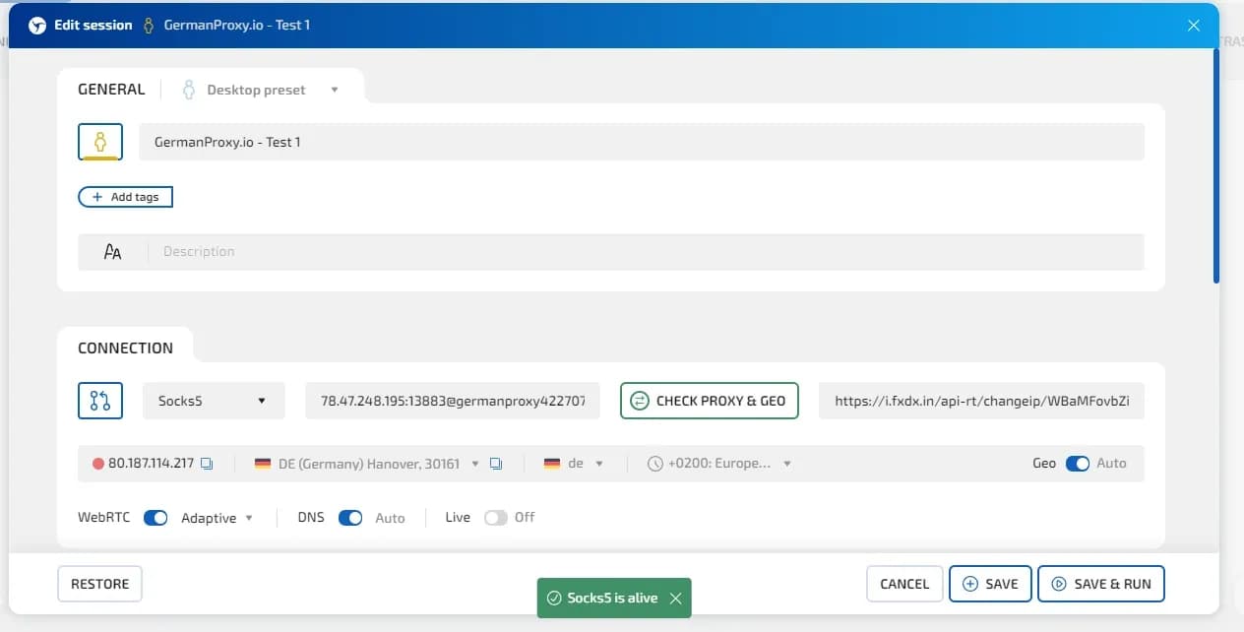Screen dimensions: 1244x632
Task: Dismiss the Socks5 is alive notification
Action: click(x=676, y=597)
